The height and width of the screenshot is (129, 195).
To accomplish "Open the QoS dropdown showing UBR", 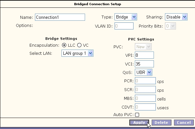I will [144, 72].
